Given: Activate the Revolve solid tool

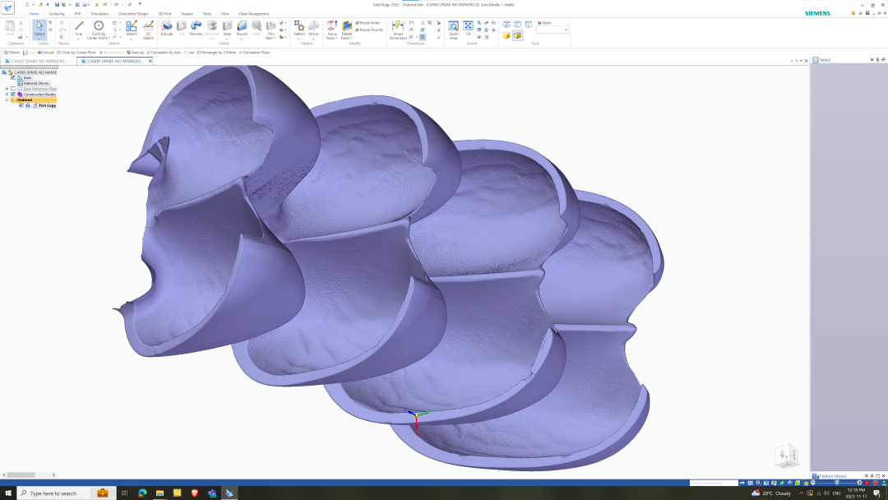Looking at the screenshot, I should 196,28.
